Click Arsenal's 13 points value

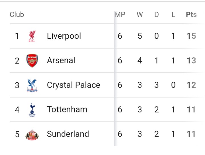pyautogui.click(x=191, y=60)
